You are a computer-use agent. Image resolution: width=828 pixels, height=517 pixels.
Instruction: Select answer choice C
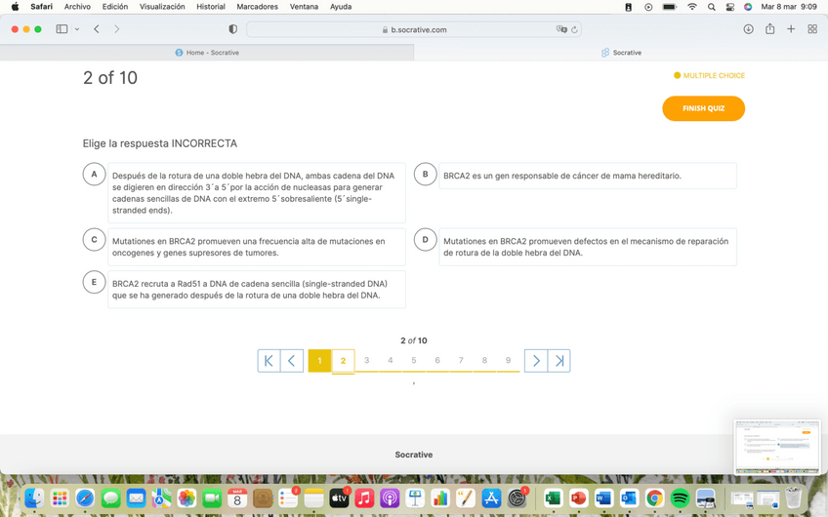click(x=94, y=240)
